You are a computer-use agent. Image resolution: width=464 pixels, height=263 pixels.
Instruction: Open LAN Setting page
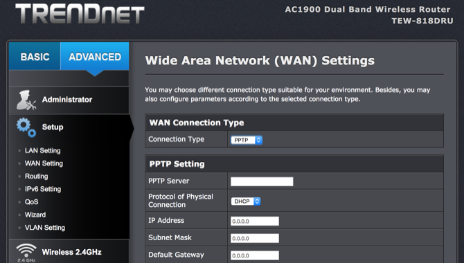tap(43, 151)
